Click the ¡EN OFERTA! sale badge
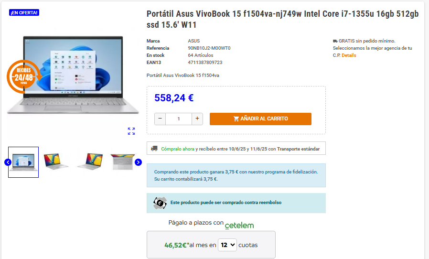 click(24, 12)
